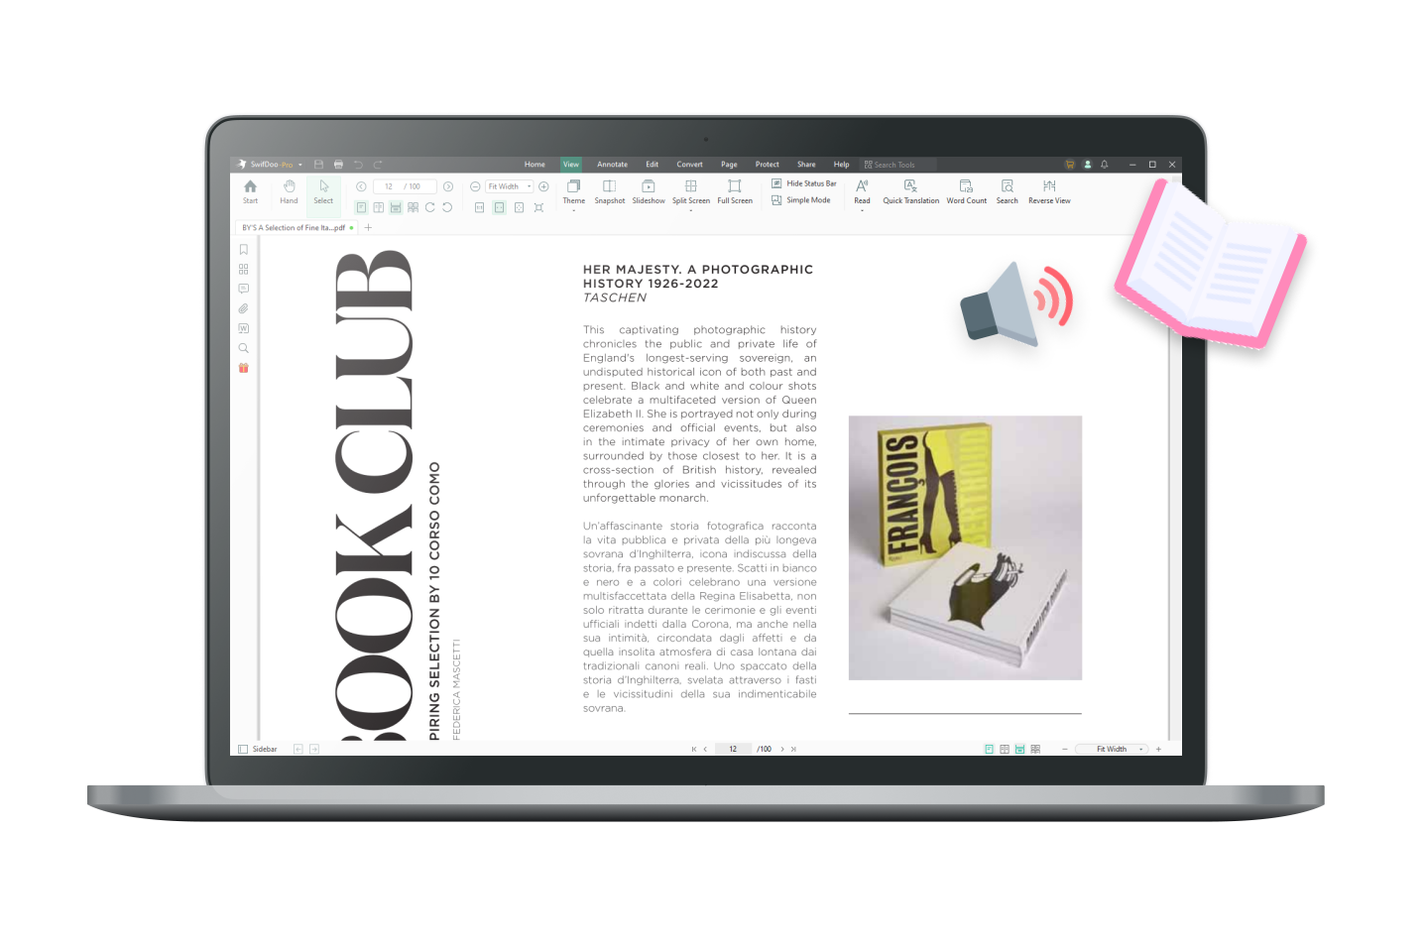Open Theme dropdown
1428x952 pixels.
pyautogui.click(x=574, y=193)
